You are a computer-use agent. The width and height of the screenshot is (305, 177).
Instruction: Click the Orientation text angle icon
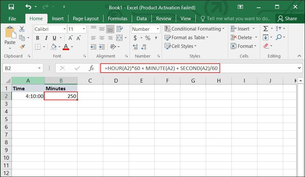pyautogui.click(x=113, y=47)
